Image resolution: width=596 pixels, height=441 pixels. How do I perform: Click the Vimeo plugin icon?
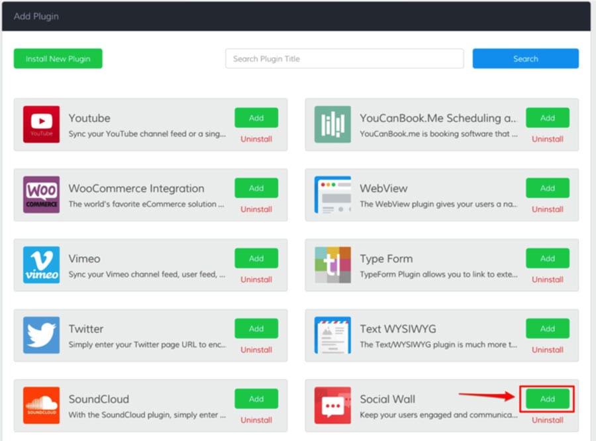tap(42, 265)
